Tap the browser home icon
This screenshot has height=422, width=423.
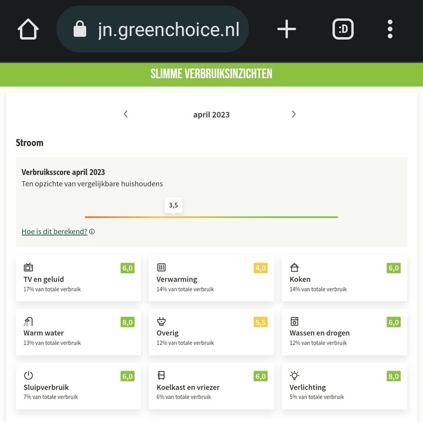[x=28, y=29]
